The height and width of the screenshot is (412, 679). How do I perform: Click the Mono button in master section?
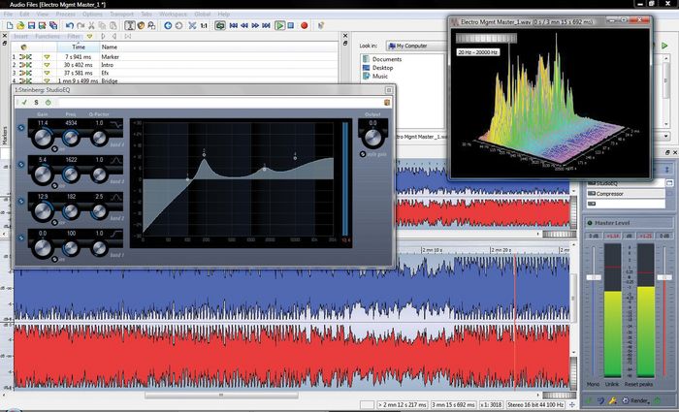click(x=593, y=384)
